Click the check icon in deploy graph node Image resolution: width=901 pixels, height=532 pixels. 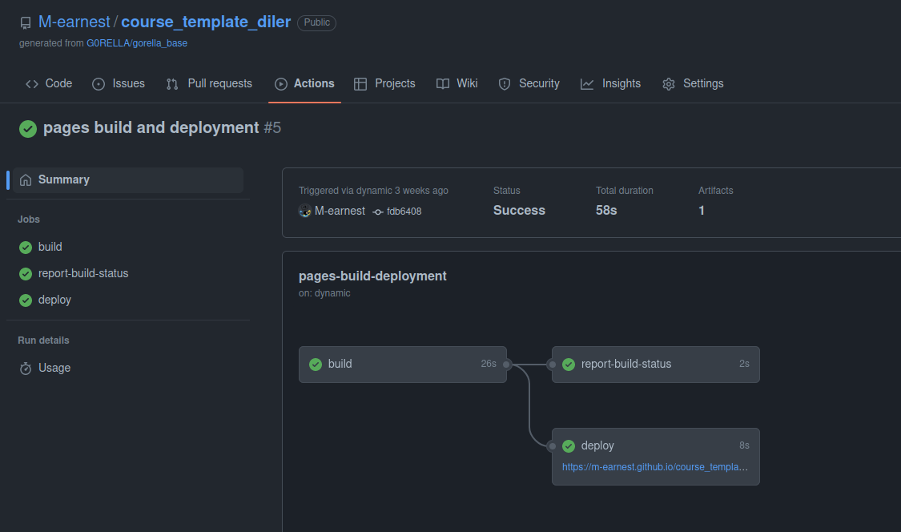click(569, 446)
